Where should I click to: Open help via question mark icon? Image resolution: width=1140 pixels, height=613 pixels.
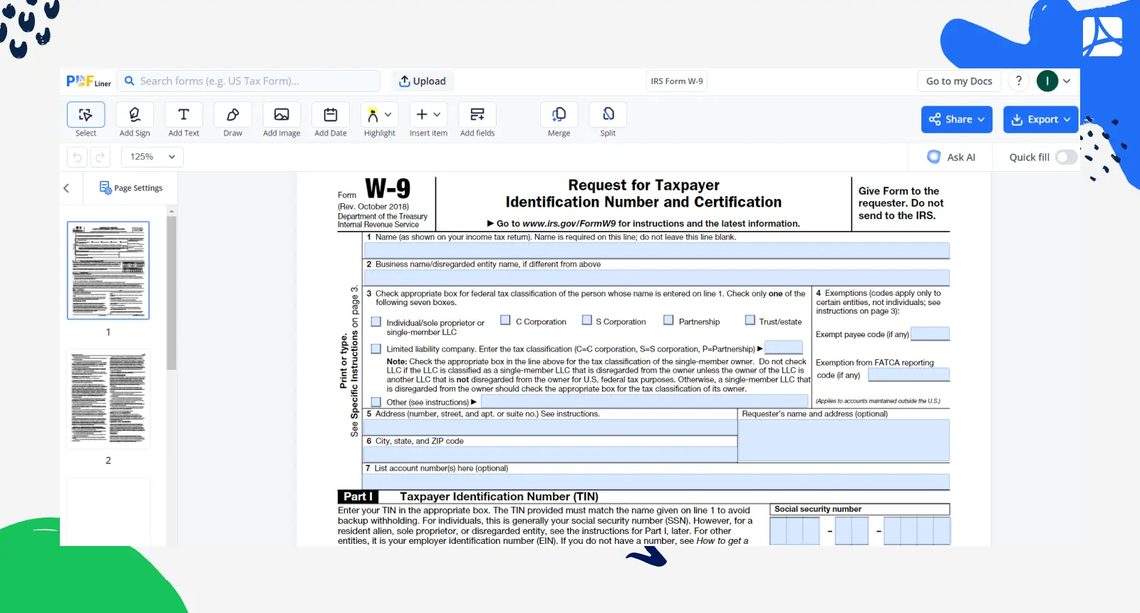1019,81
